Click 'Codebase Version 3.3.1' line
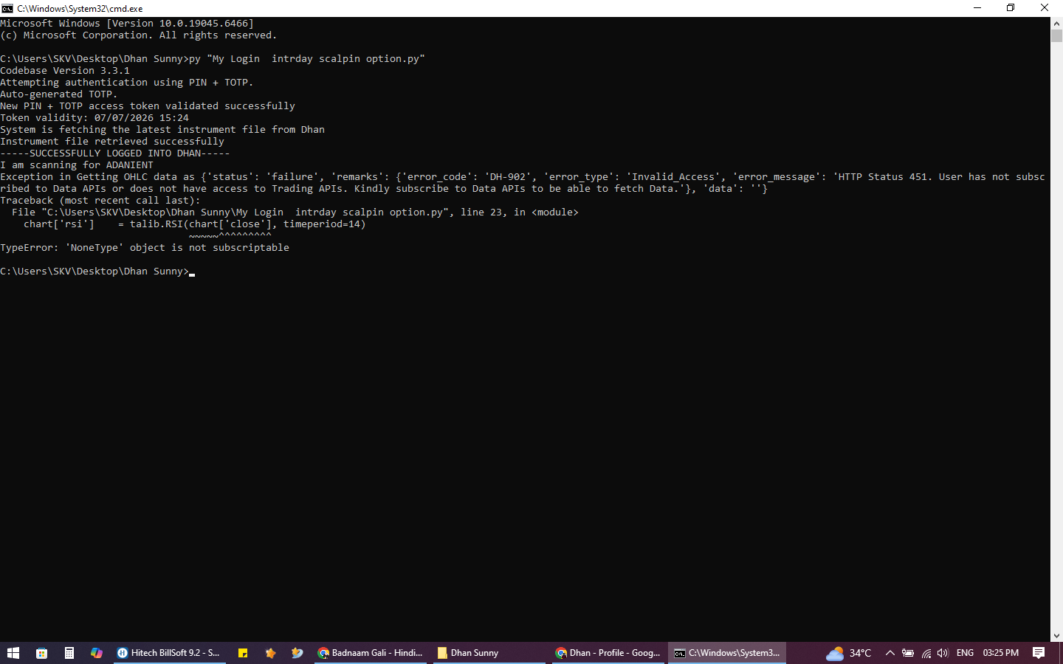This screenshot has width=1063, height=664. tap(65, 71)
